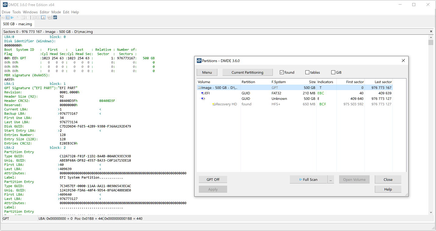
Task: Click the Current LBA value '1'
Action: coord(61,109)
